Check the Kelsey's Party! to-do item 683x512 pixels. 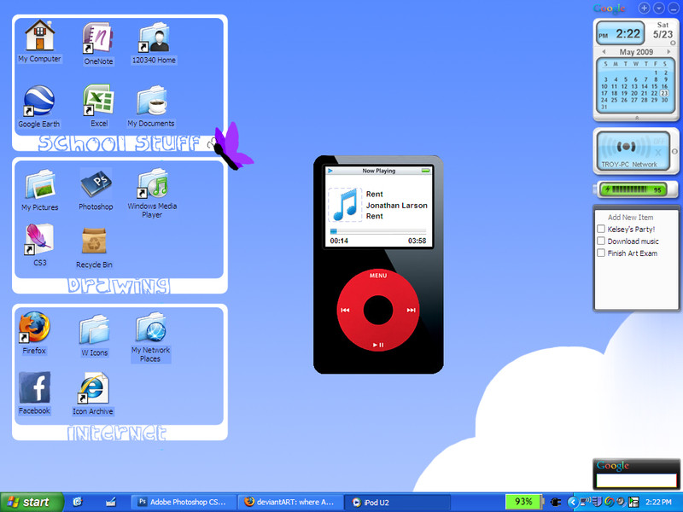(601, 229)
